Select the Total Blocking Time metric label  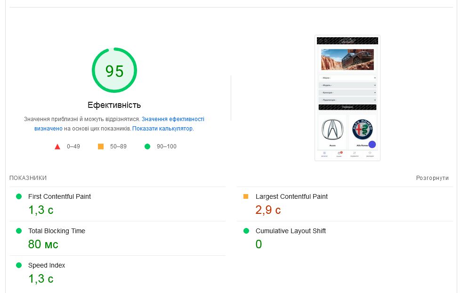coord(57,231)
